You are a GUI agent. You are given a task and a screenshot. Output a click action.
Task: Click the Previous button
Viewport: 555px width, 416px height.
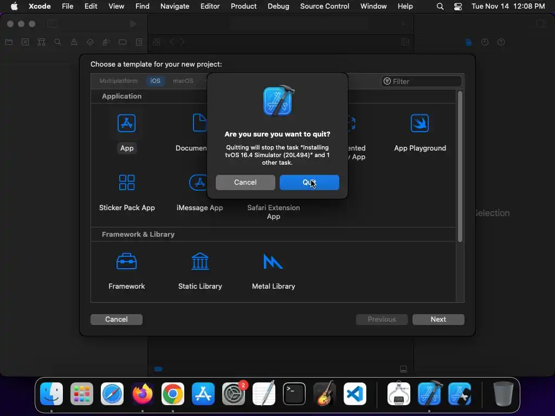tap(382, 319)
